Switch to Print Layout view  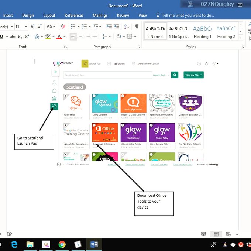(x=216, y=234)
